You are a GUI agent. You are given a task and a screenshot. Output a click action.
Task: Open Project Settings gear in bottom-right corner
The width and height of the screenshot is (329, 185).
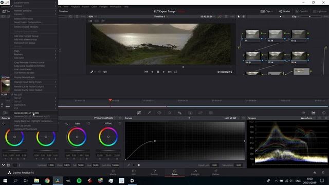click(323, 173)
